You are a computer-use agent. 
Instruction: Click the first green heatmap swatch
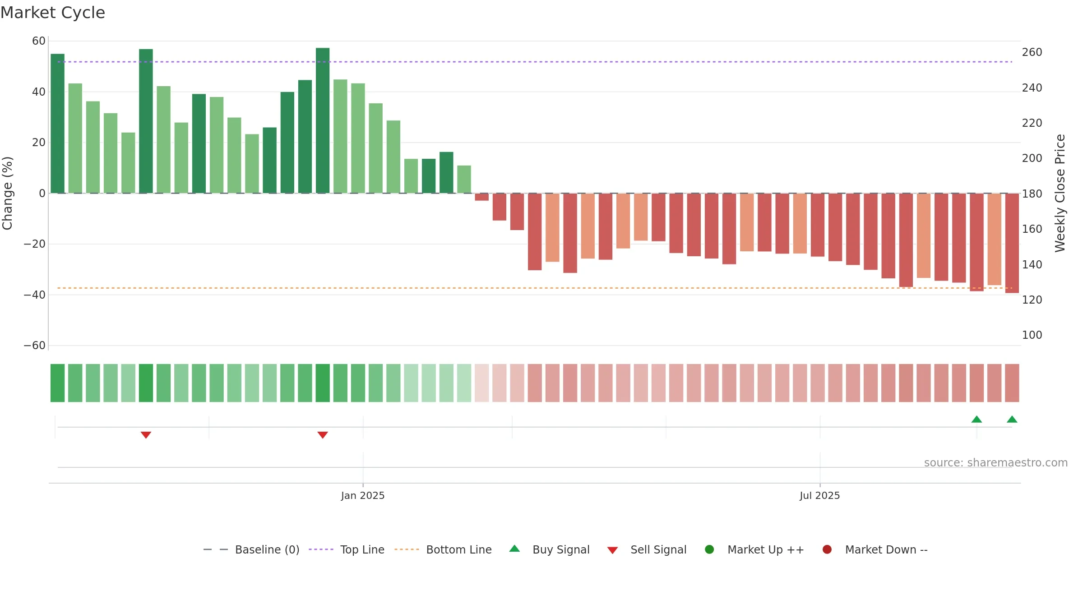(x=57, y=383)
